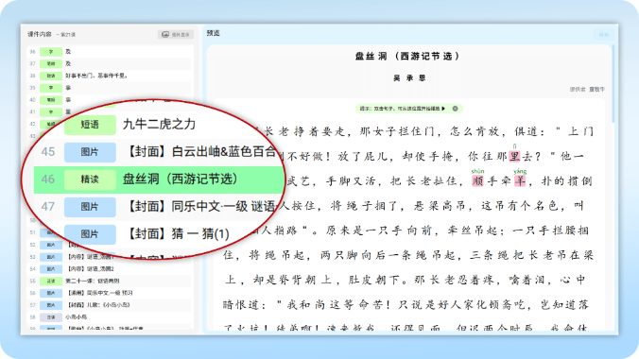Click the image icon inside picture display button
Viewport: 639px width, 359px height.
(x=165, y=35)
